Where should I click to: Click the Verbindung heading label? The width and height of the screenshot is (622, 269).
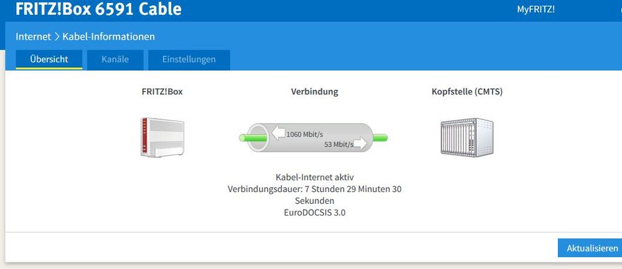coord(314,91)
